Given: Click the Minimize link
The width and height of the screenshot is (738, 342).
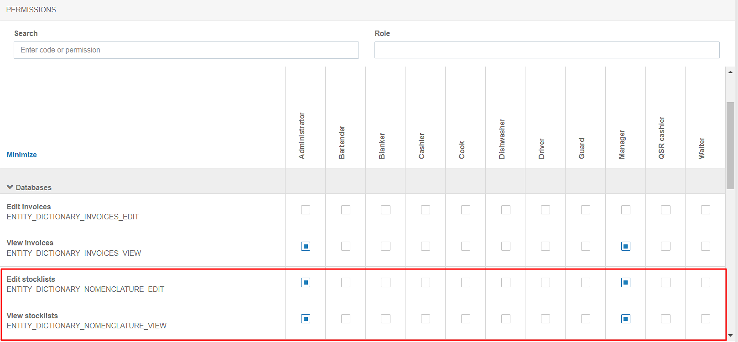Looking at the screenshot, I should point(21,155).
